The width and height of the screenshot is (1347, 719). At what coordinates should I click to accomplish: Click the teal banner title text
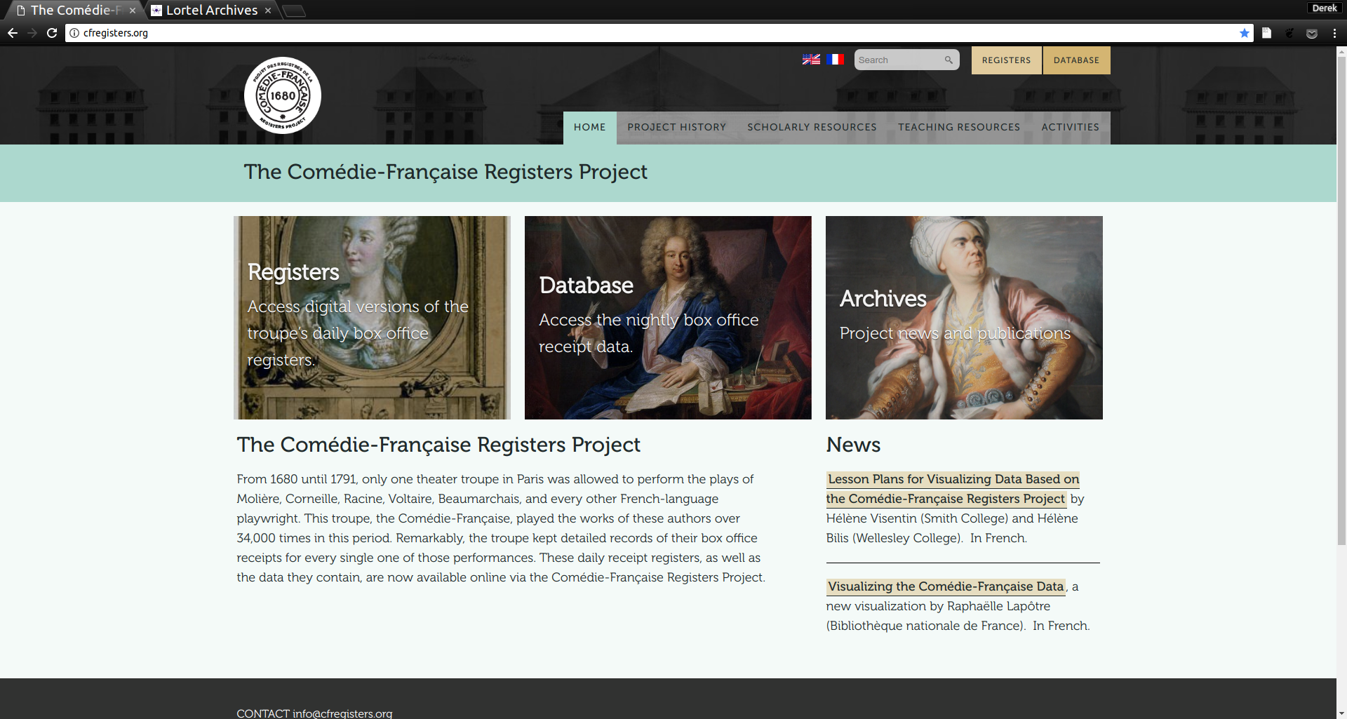point(445,172)
